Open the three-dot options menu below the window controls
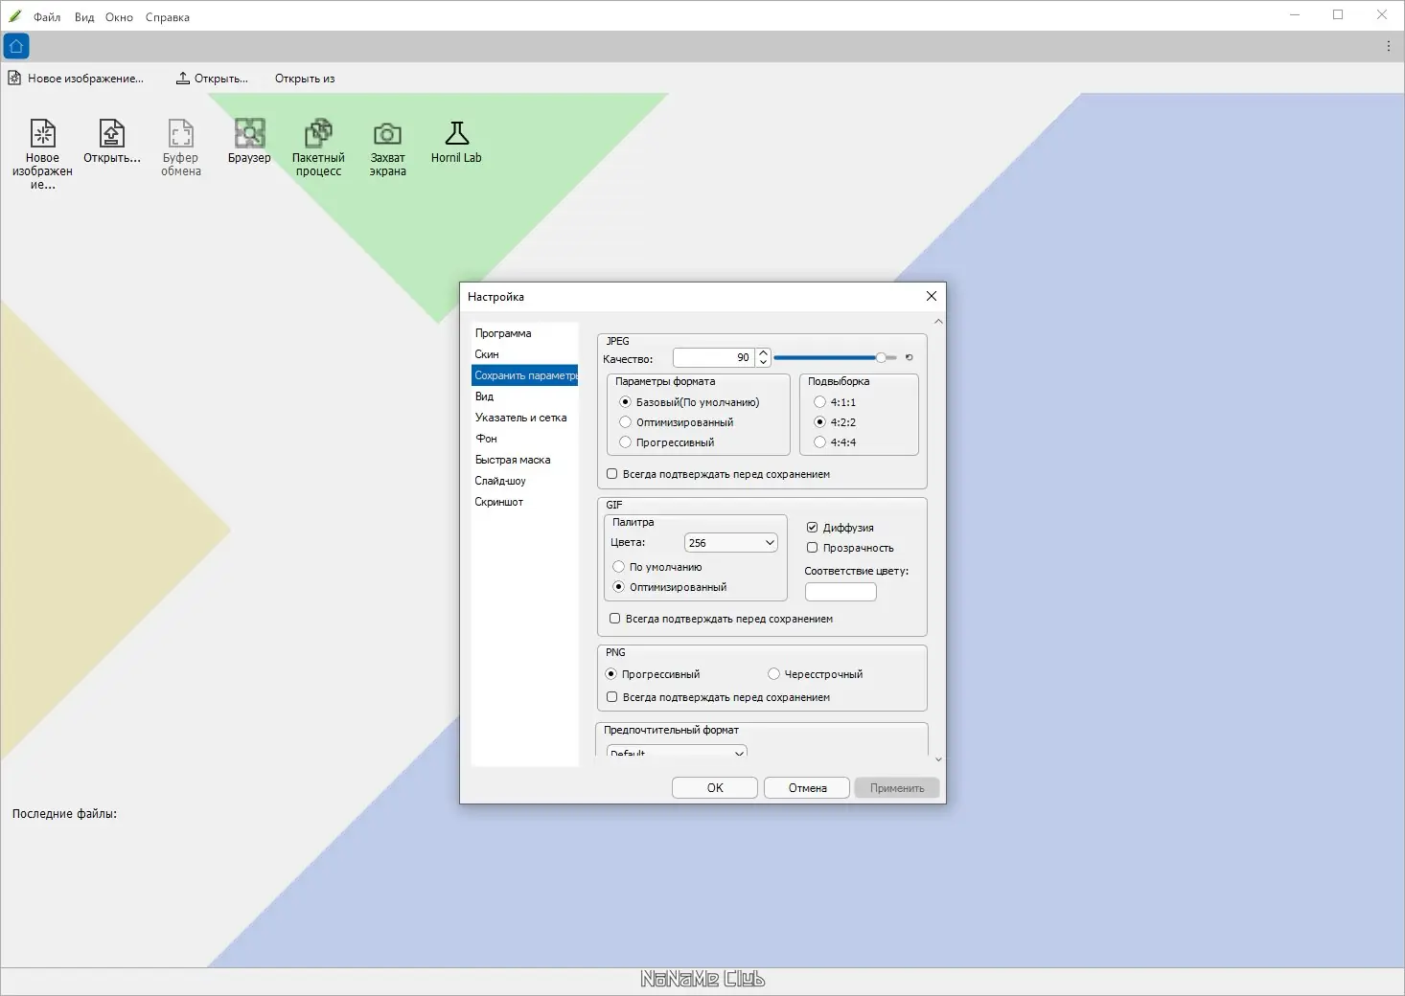1405x996 pixels. click(x=1388, y=46)
